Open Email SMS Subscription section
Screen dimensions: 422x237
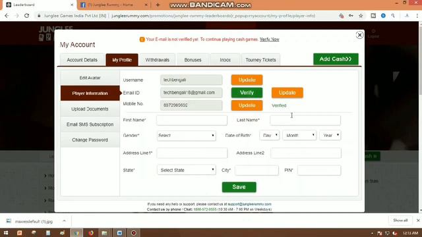click(90, 124)
